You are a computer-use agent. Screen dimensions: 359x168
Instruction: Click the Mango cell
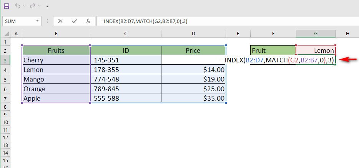pyautogui.click(x=56, y=79)
